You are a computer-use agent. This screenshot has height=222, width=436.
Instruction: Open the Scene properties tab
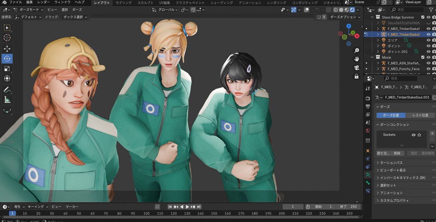click(x=368, y=122)
